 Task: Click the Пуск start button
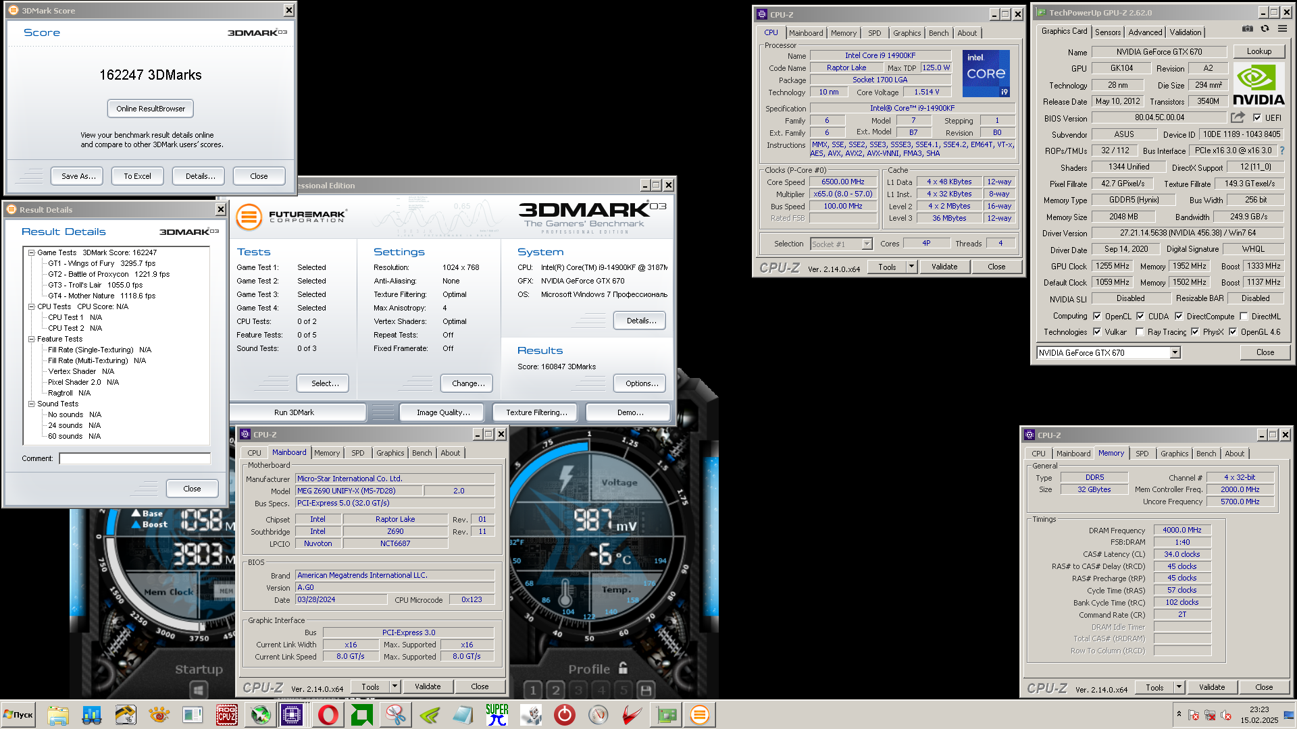(18, 714)
